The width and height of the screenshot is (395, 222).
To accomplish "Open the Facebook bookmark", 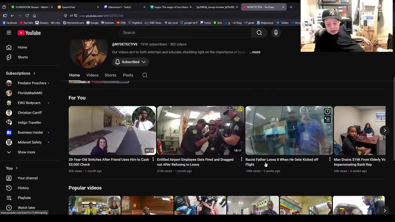I will 10,23.
